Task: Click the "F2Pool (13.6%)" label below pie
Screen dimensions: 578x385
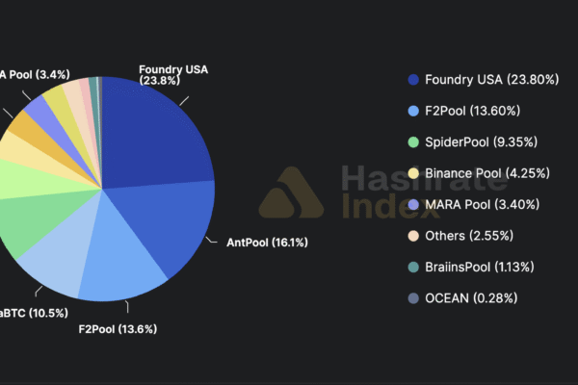Action: point(117,329)
